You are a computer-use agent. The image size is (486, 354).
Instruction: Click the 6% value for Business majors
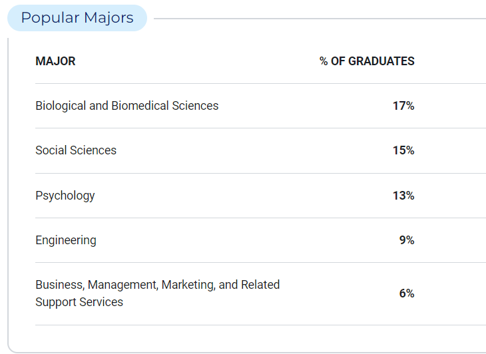[407, 293]
